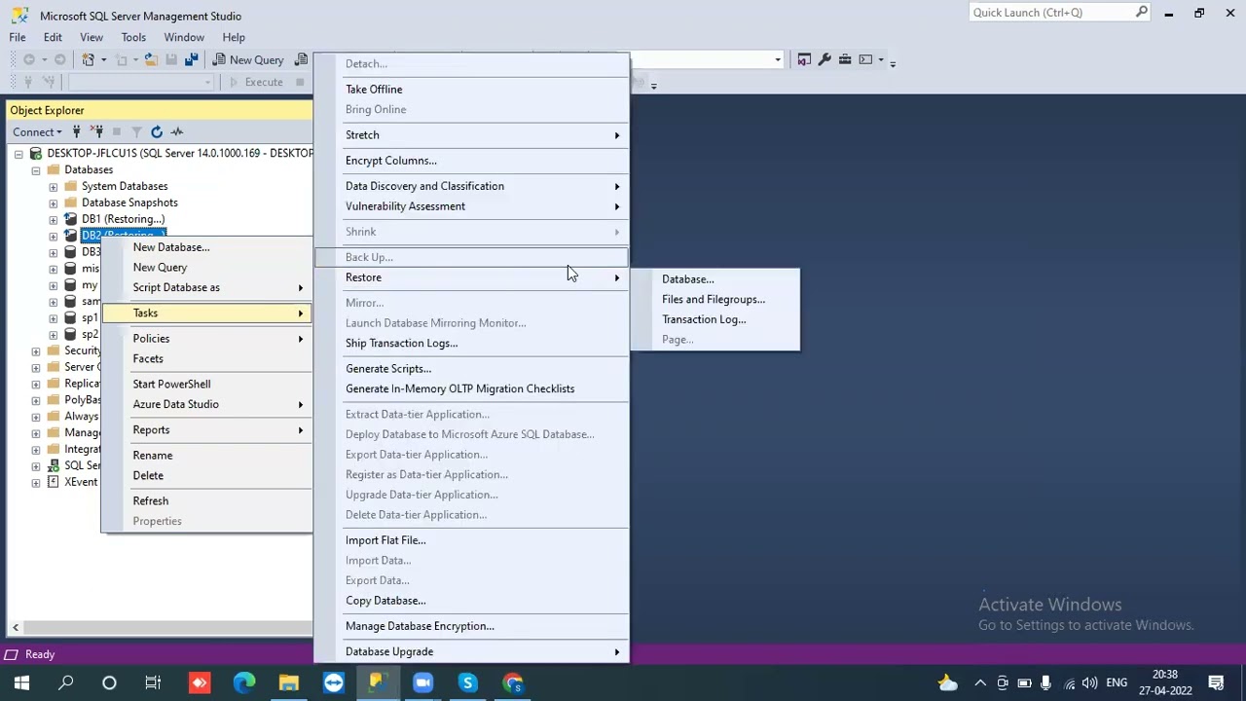Click the Disconnect plug icon with red x
Image resolution: width=1246 pixels, height=701 pixels.
click(x=97, y=131)
